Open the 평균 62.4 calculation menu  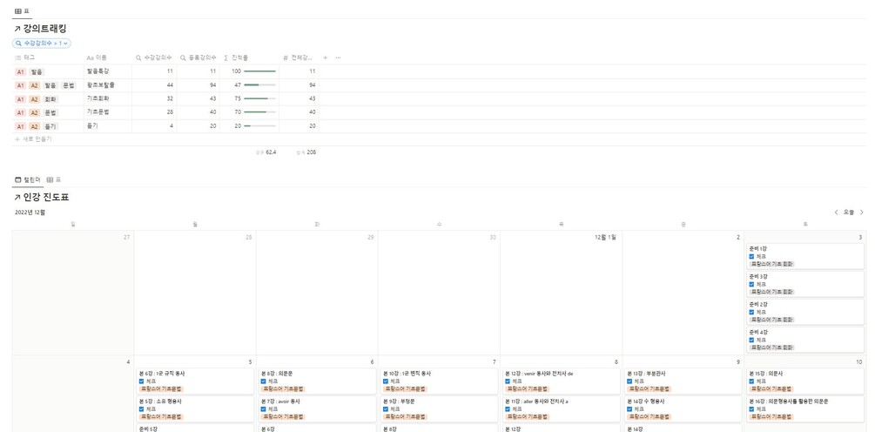pos(266,152)
